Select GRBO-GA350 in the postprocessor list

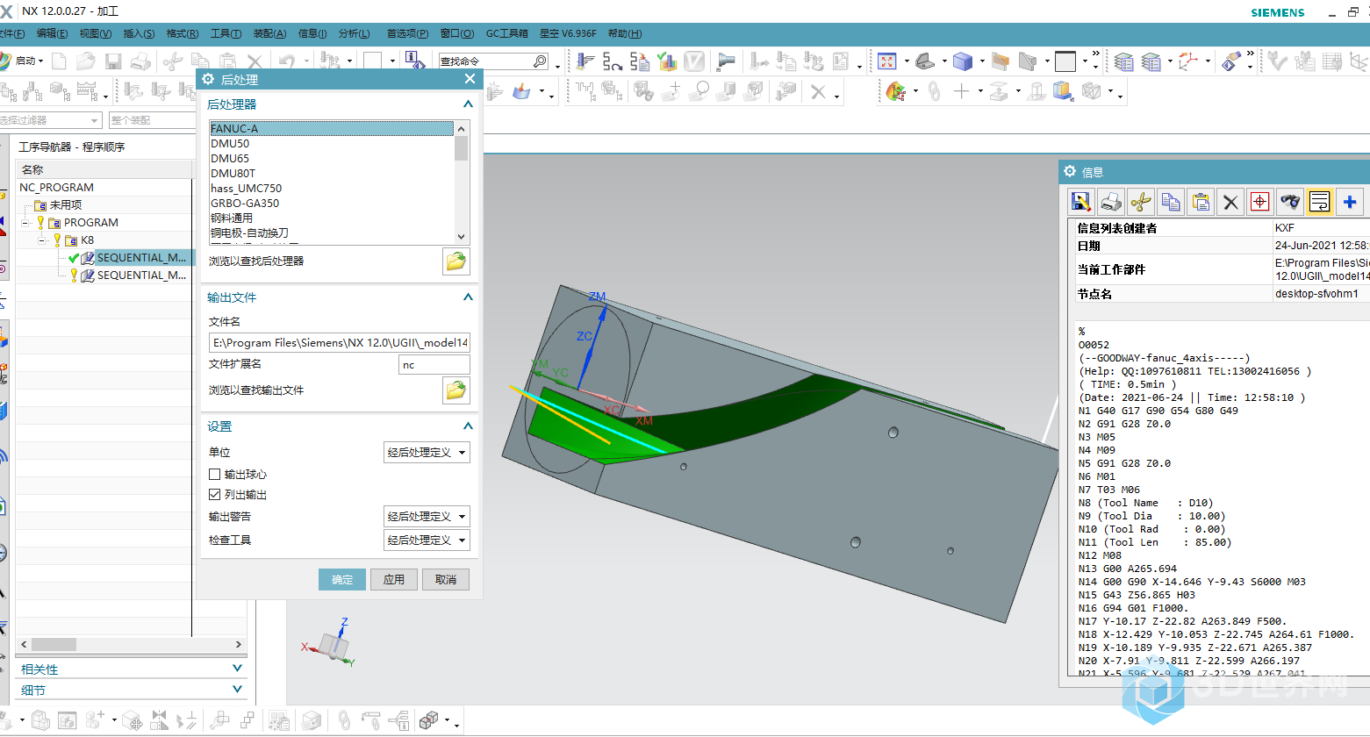[332, 204]
